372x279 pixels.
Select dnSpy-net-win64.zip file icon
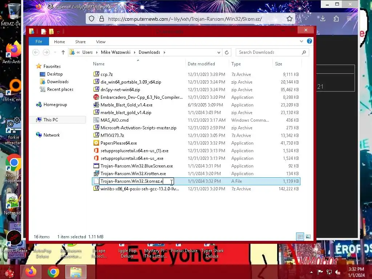tap(96, 89)
